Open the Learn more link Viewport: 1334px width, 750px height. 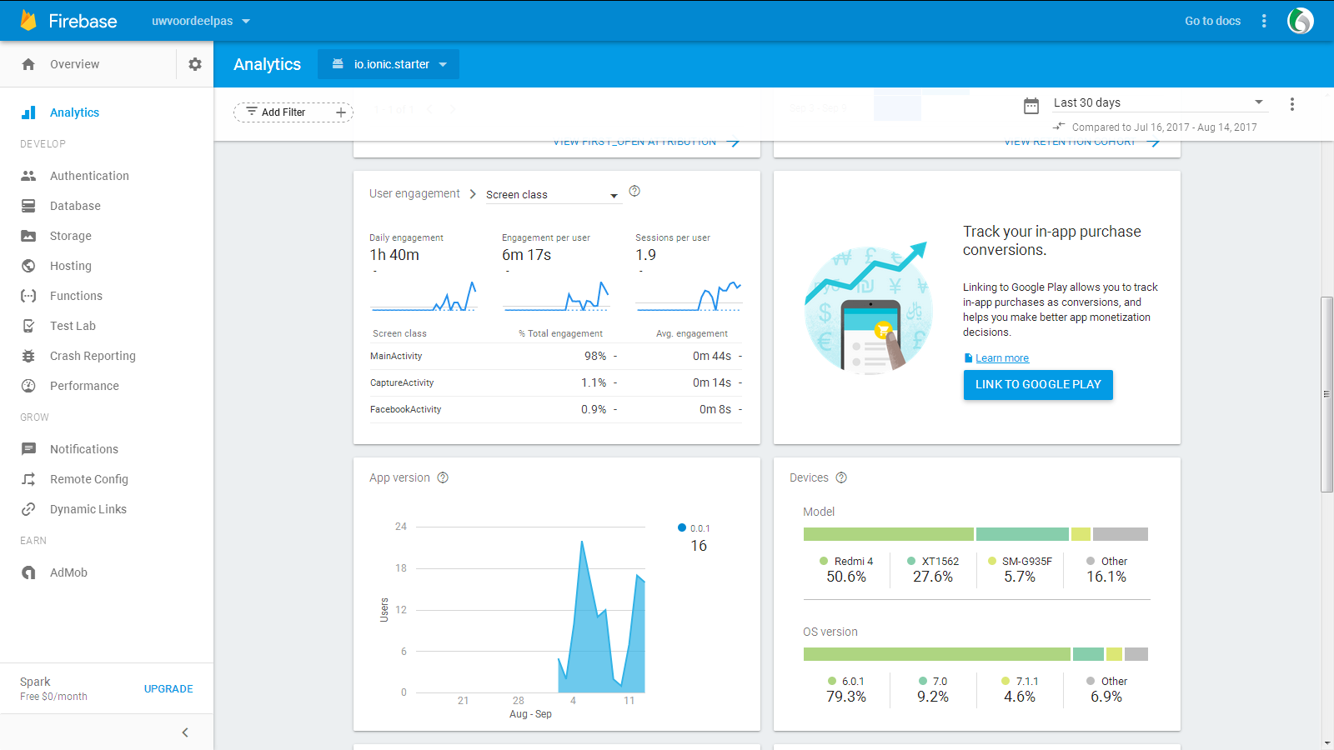[x=1002, y=358]
